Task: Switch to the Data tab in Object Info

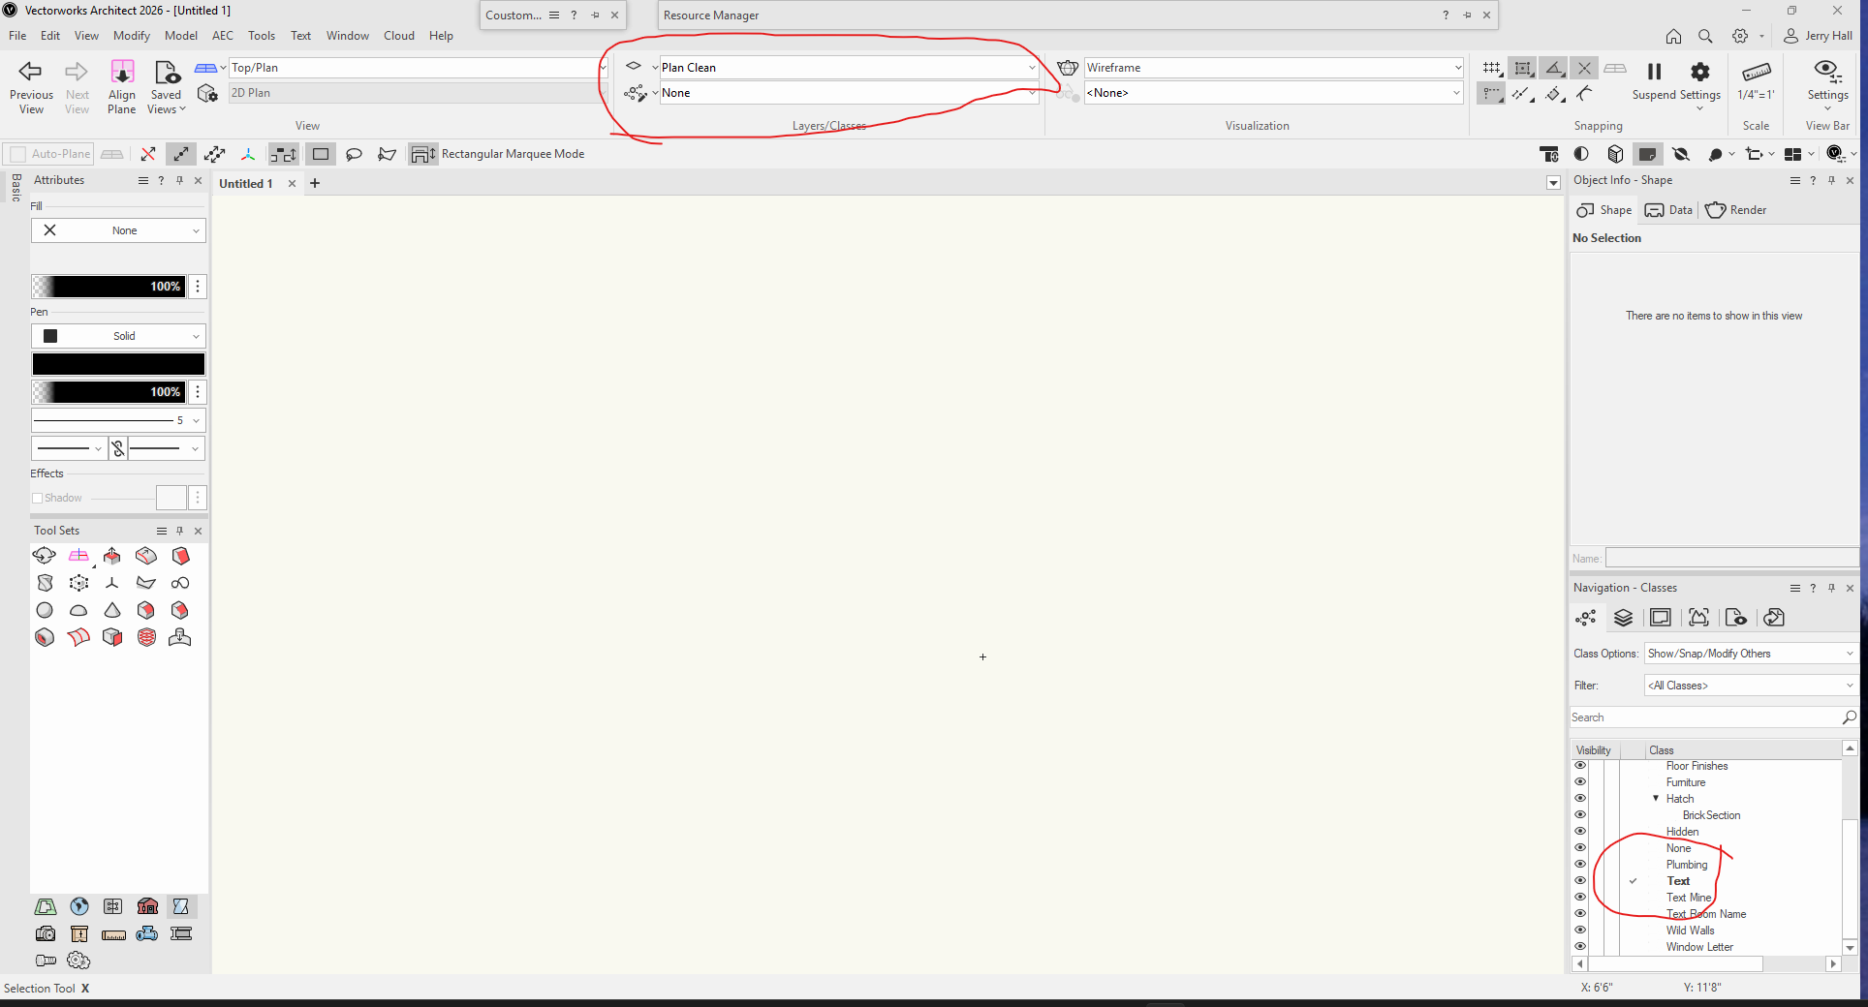Action: point(1669,210)
